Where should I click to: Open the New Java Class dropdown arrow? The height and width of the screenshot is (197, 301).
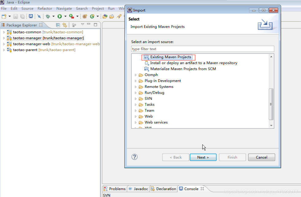[x=97, y=16]
